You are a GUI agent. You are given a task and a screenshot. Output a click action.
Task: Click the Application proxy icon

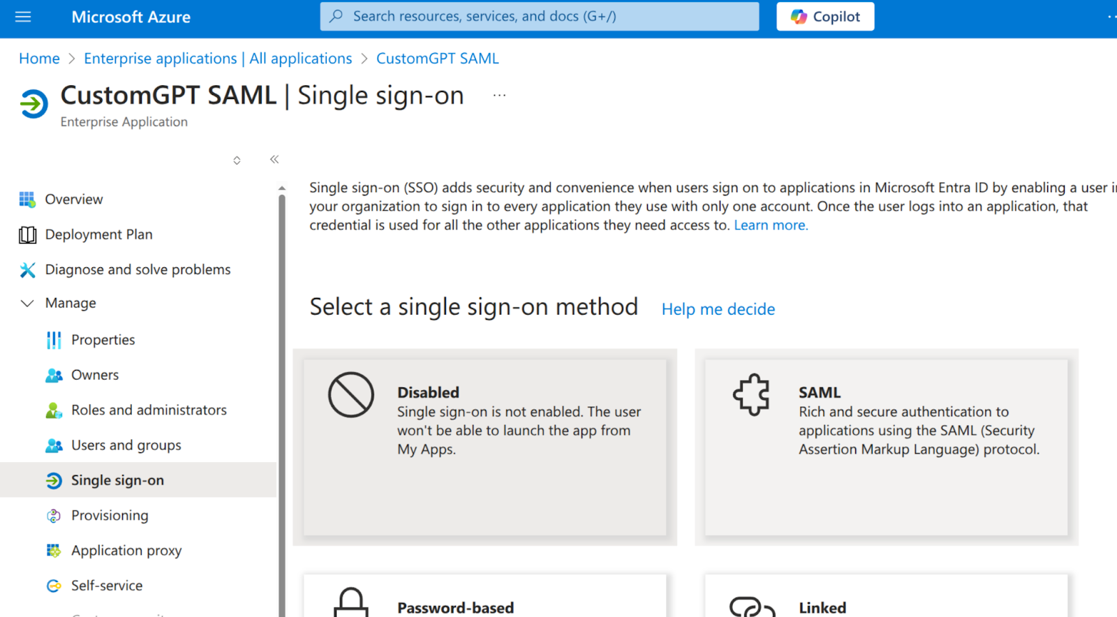(x=54, y=551)
